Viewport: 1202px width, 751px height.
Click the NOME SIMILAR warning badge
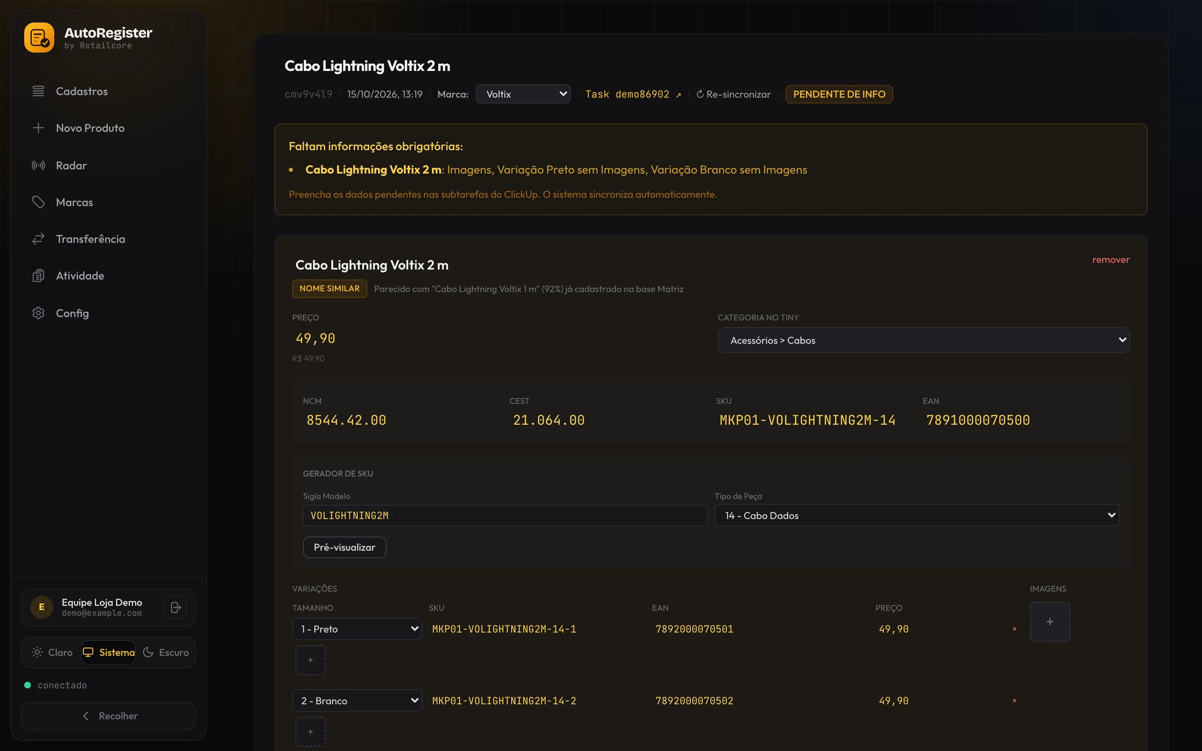(329, 289)
